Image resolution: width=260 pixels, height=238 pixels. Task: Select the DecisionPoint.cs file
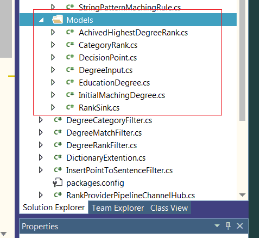pyautogui.click(x=108, y=58)
